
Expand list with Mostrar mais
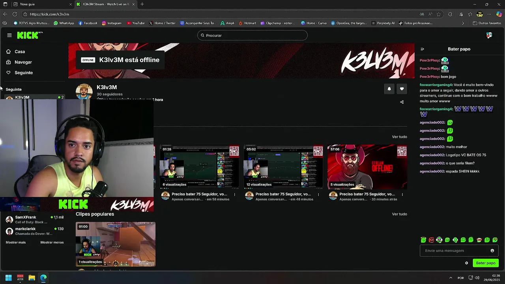tap(16, 243)
